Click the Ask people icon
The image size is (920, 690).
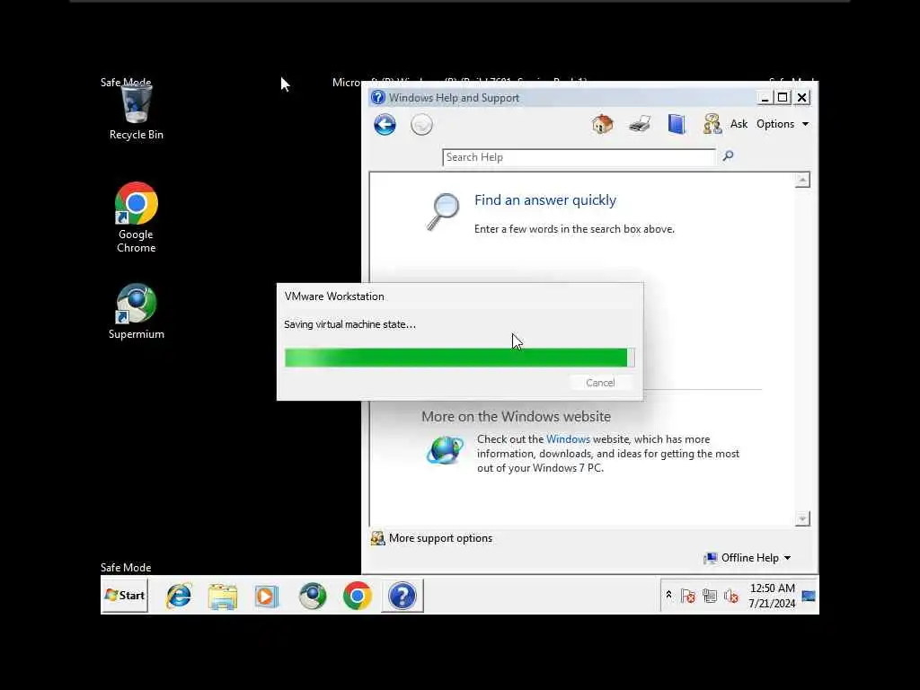click(x=712, y=124)
